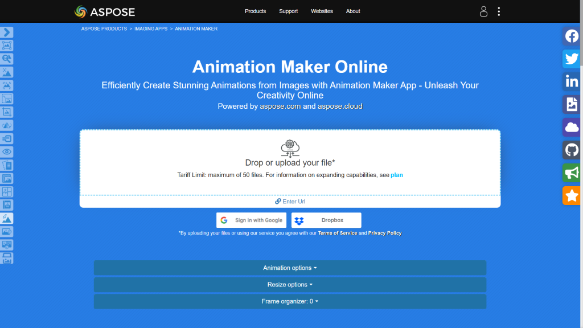Viewport: 583px width, 328px height.
Task: Open the Twitter share icon
Action: click(571, 59)
